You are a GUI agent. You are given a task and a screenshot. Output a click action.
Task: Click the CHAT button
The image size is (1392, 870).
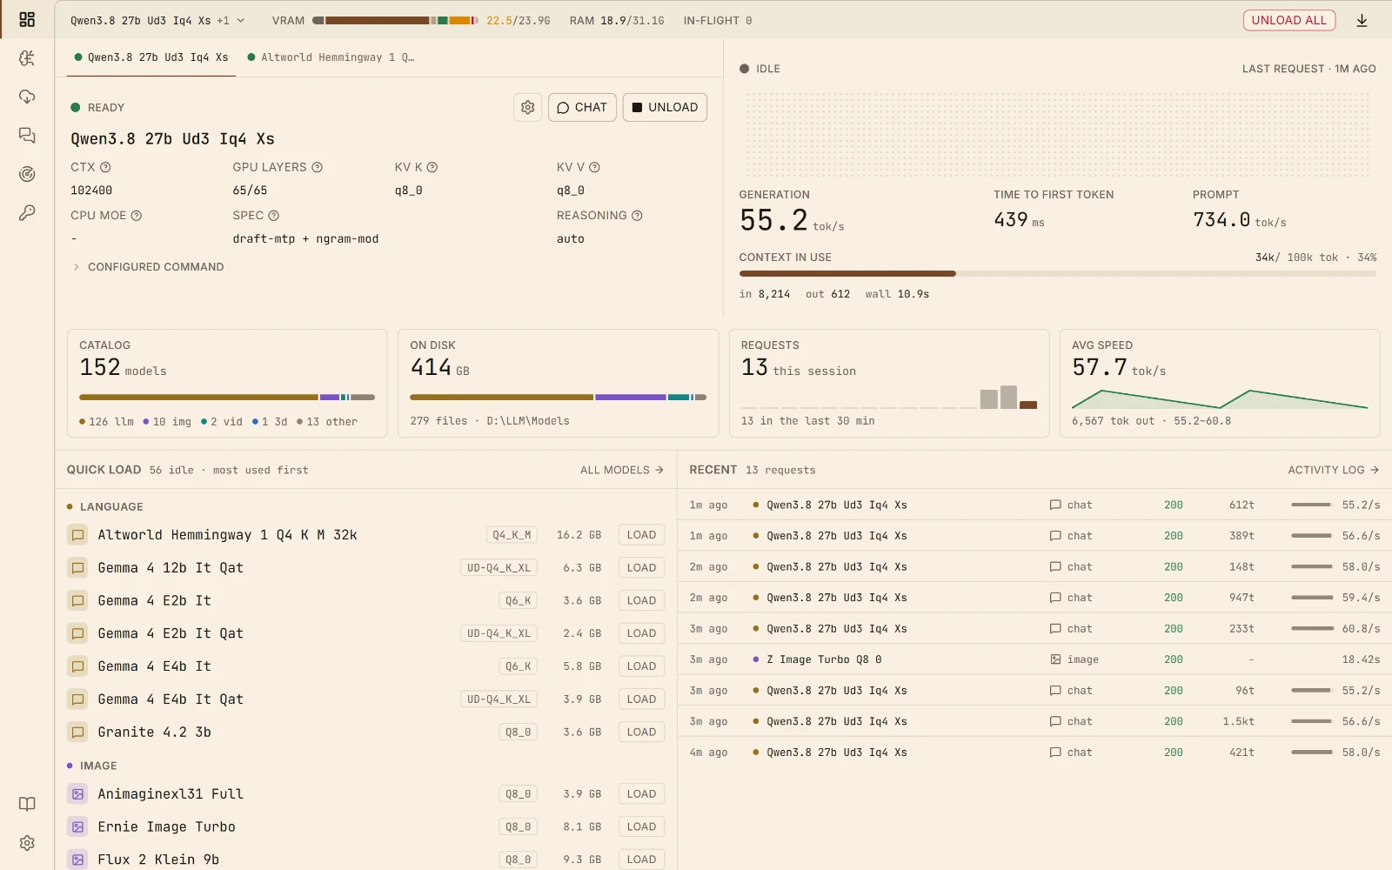[582, 107]
